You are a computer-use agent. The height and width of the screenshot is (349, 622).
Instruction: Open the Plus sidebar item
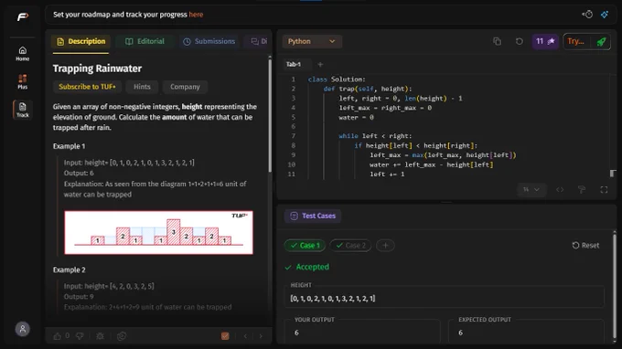23,81
